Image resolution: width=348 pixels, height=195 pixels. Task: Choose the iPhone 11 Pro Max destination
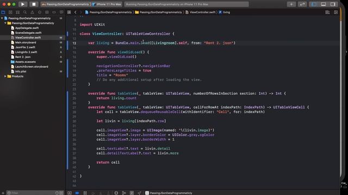(107, 4)
